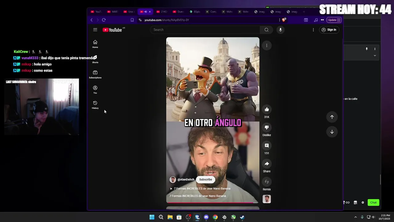394x222 pixels.
Task: Open YouTube settings three-dot menu beside Sign in
Action: tap(313, 30)
